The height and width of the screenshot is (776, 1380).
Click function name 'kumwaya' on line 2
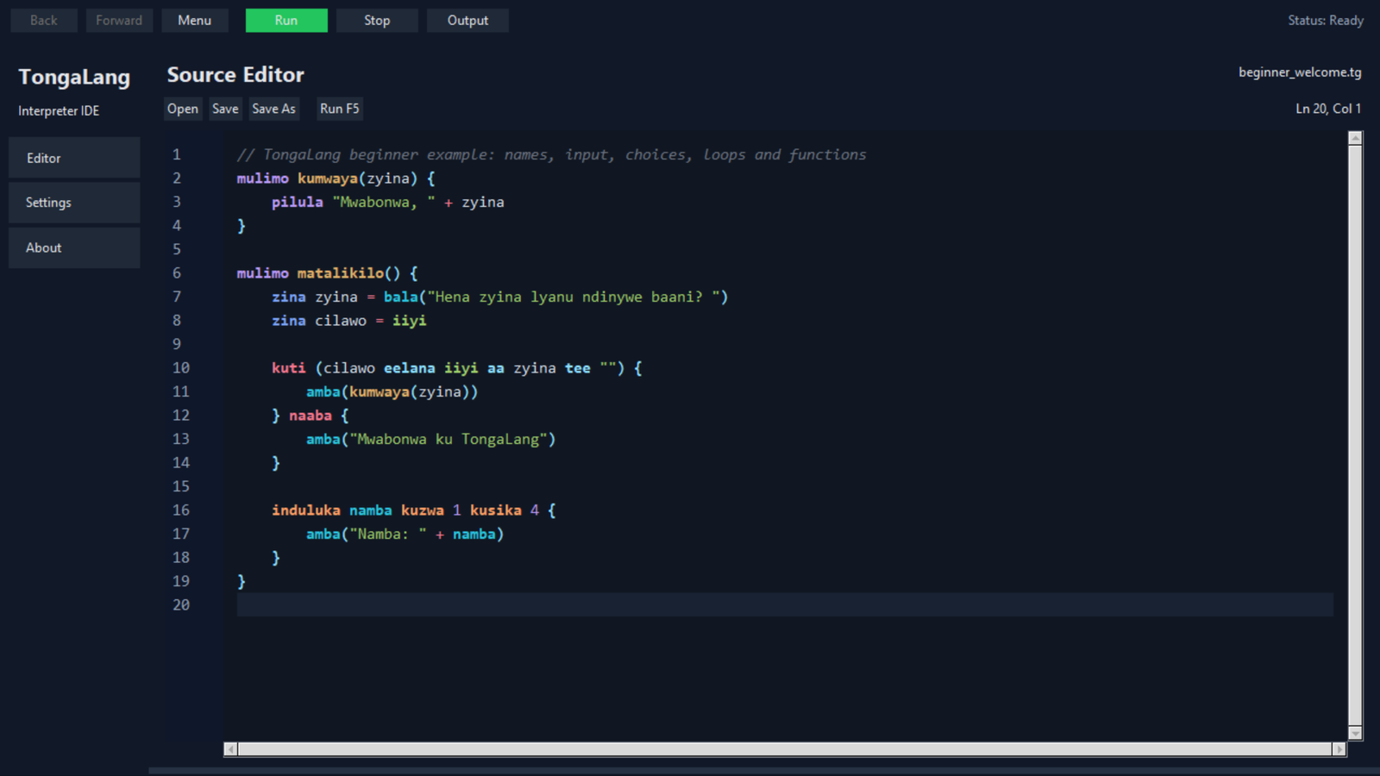point(328,178)
